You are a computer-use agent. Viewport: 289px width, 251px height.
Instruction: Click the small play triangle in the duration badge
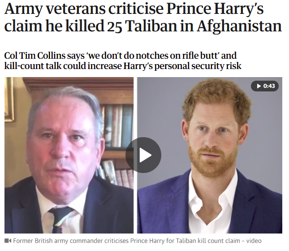(x=259, y=86)
